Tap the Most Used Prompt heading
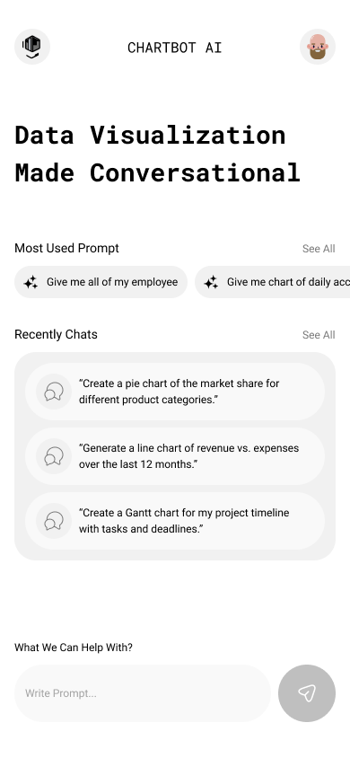The width and height of the screenshot is (350, 758). coord(66,248)
